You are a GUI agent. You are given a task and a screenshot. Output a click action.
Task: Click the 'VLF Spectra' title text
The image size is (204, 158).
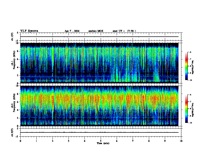click(x=29, y=31)
